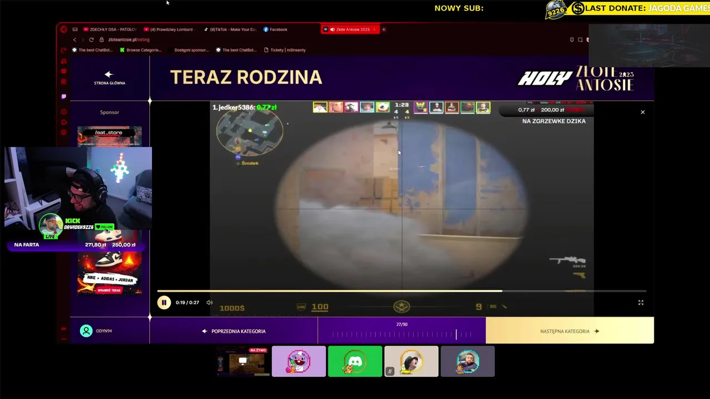Select the muted participant with cap tile
This screenshot has height=399, width=710.
pyautogui.click(x=412, y=361)
